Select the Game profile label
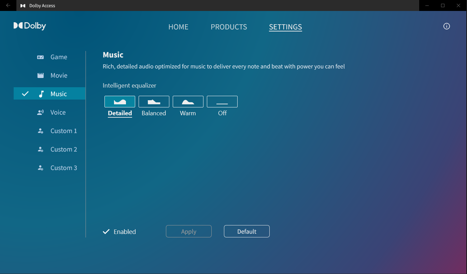 click(59, 57)
